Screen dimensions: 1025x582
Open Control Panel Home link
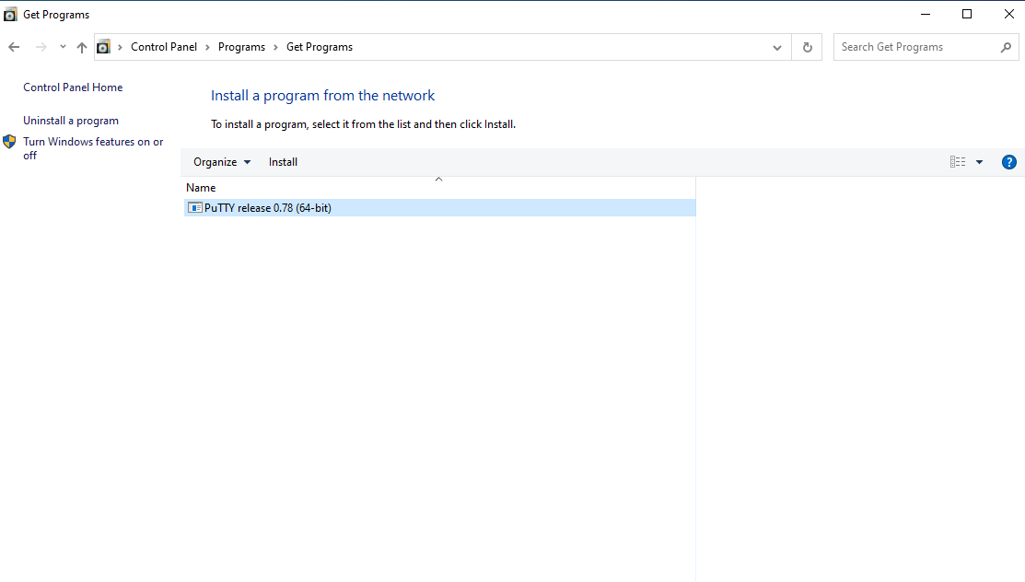(x=73, y=87)
